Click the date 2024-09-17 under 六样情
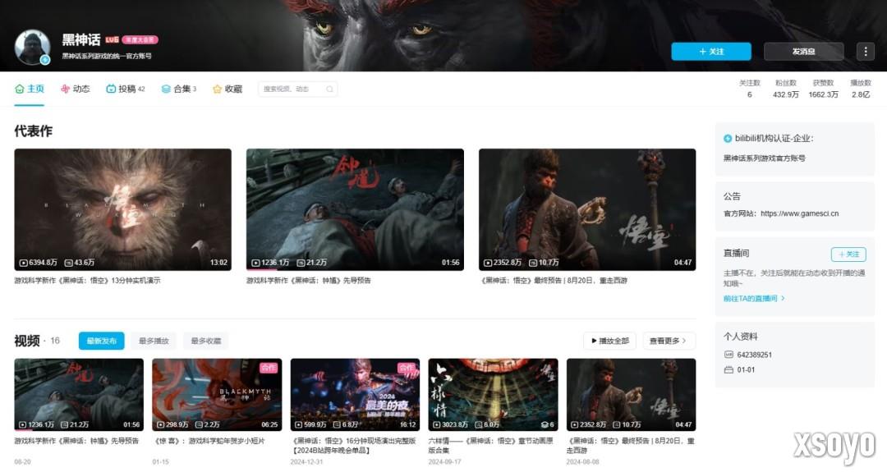The height and width of the screenshot is (472, 887). [x=444, y=462]
